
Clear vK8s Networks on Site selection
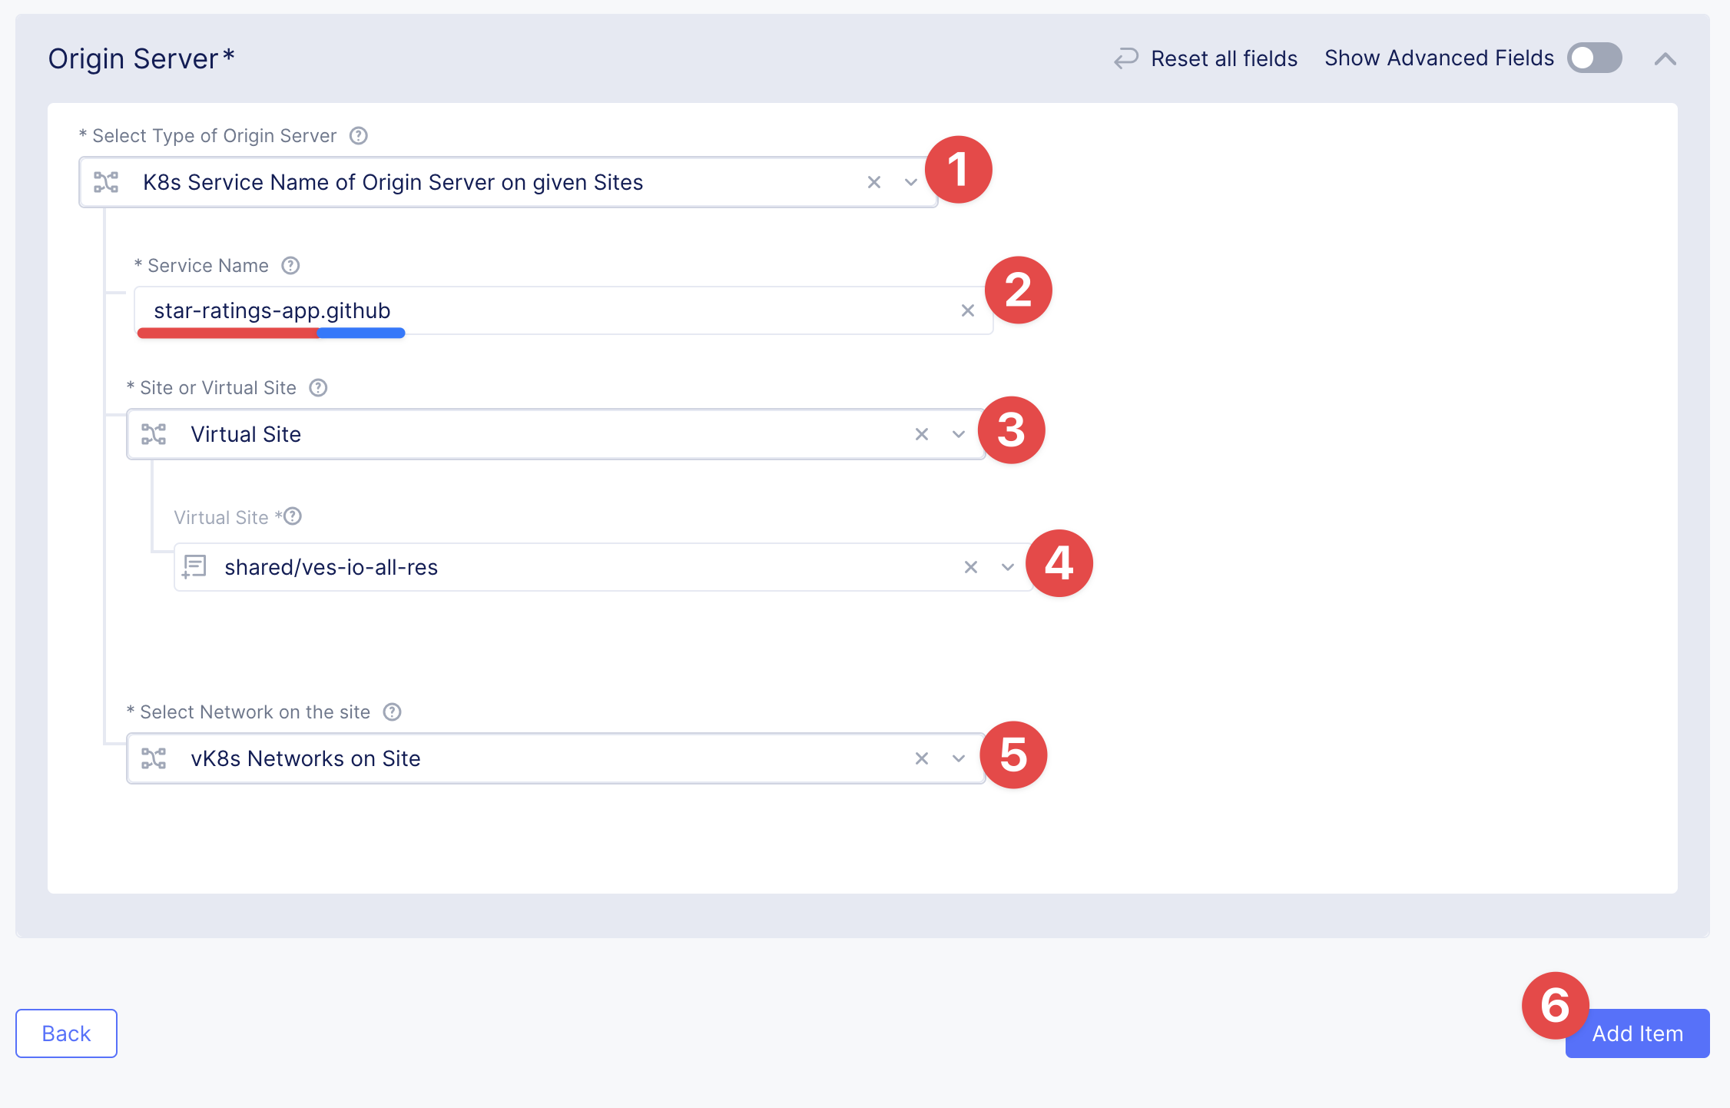[x=922, y=758]
